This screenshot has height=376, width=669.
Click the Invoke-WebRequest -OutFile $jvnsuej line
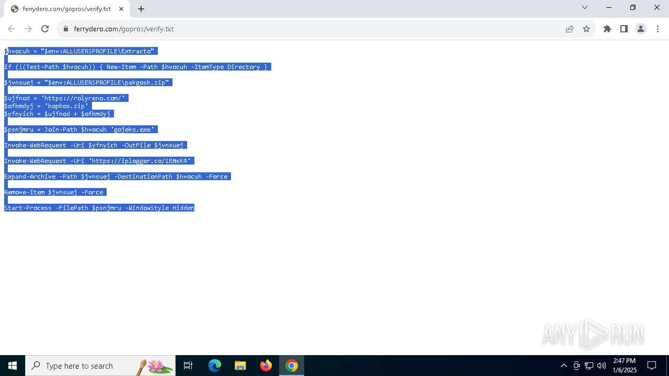[96, 145]
